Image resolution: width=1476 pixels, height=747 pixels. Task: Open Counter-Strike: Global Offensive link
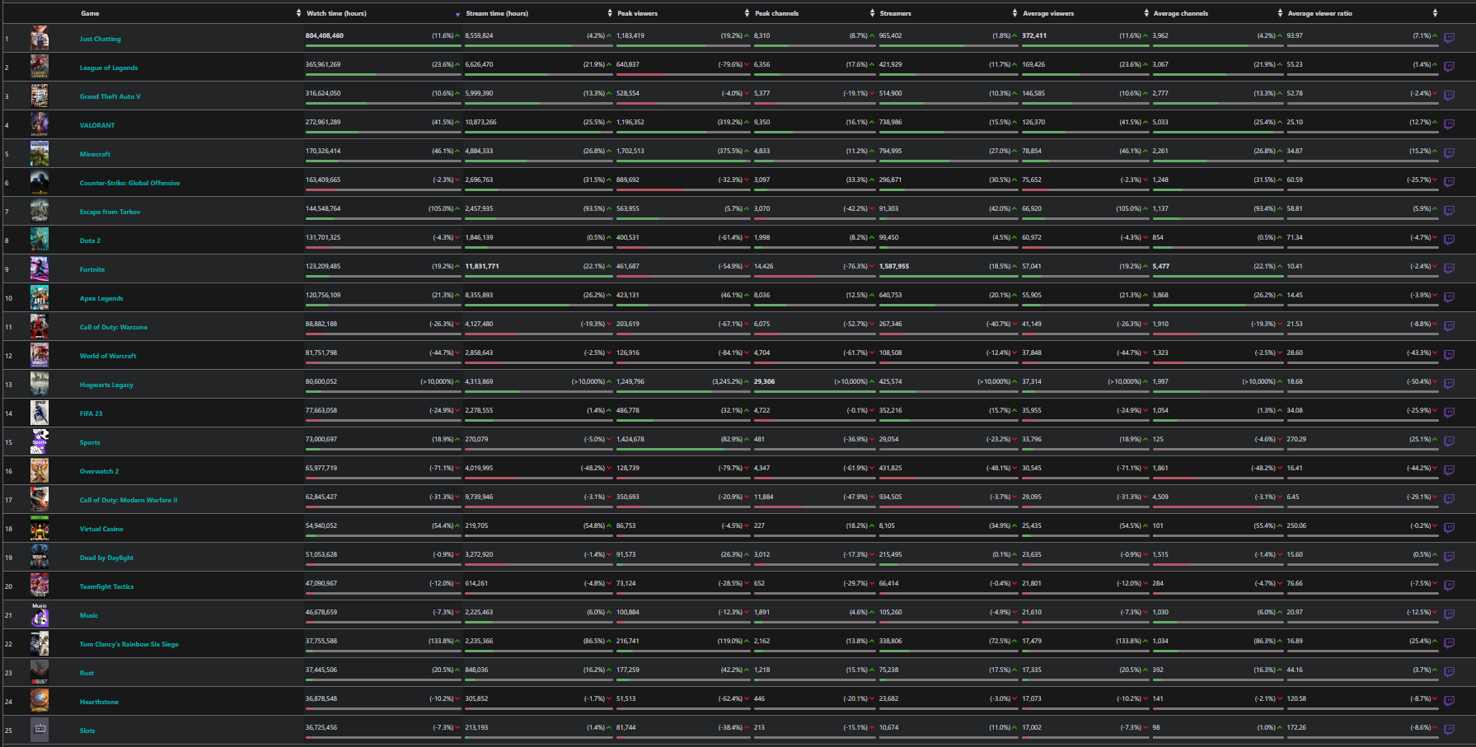[x=129, y=183]
